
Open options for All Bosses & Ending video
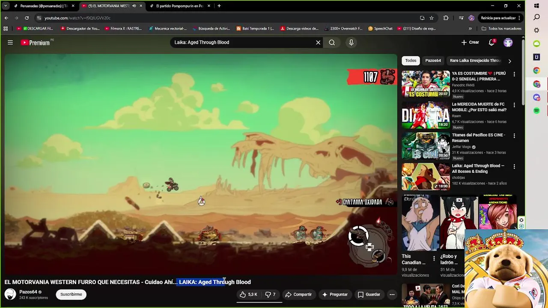tap(514, 166)
